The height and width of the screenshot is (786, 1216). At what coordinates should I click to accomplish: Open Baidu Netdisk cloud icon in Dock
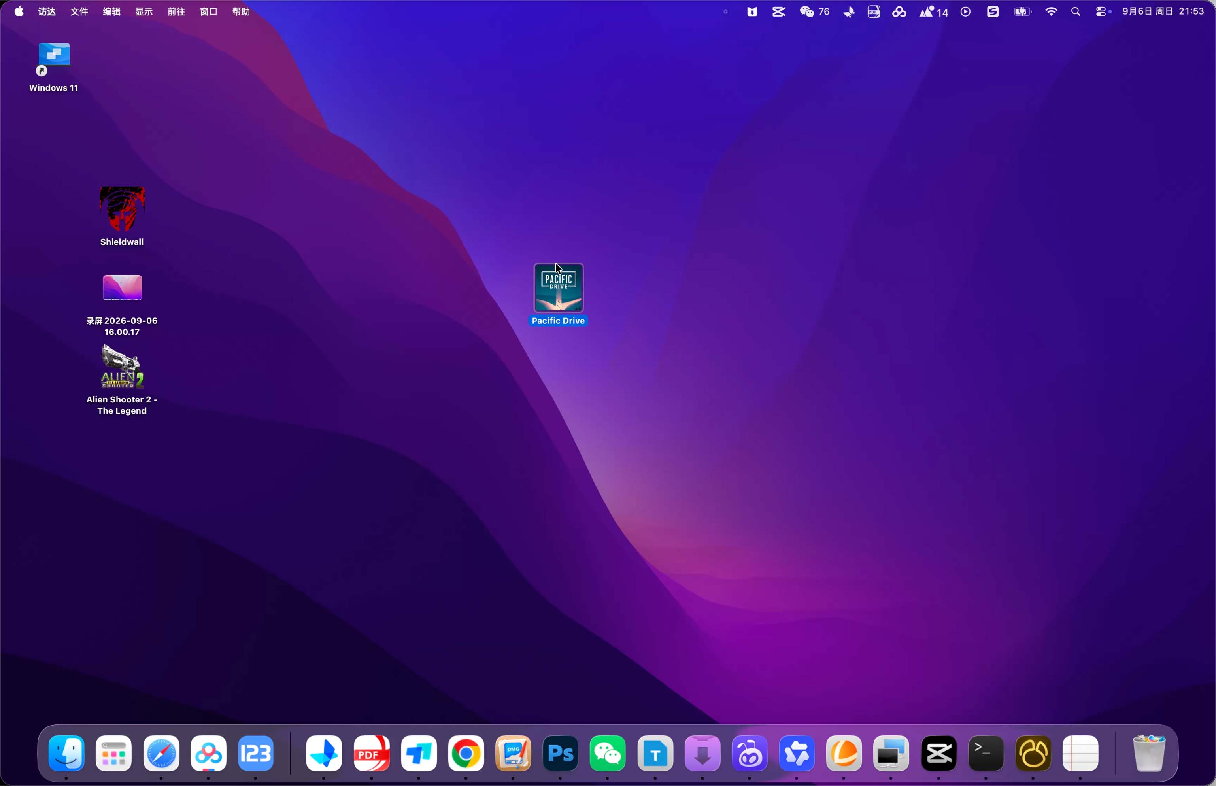point(208,753)
